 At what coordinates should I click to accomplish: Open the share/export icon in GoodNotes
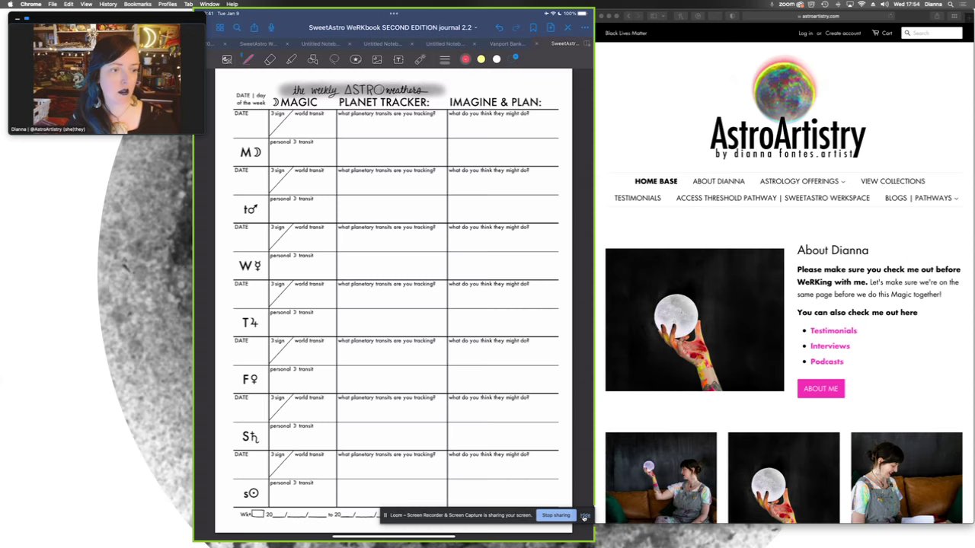pyautogui.click(x=254, y=27)
